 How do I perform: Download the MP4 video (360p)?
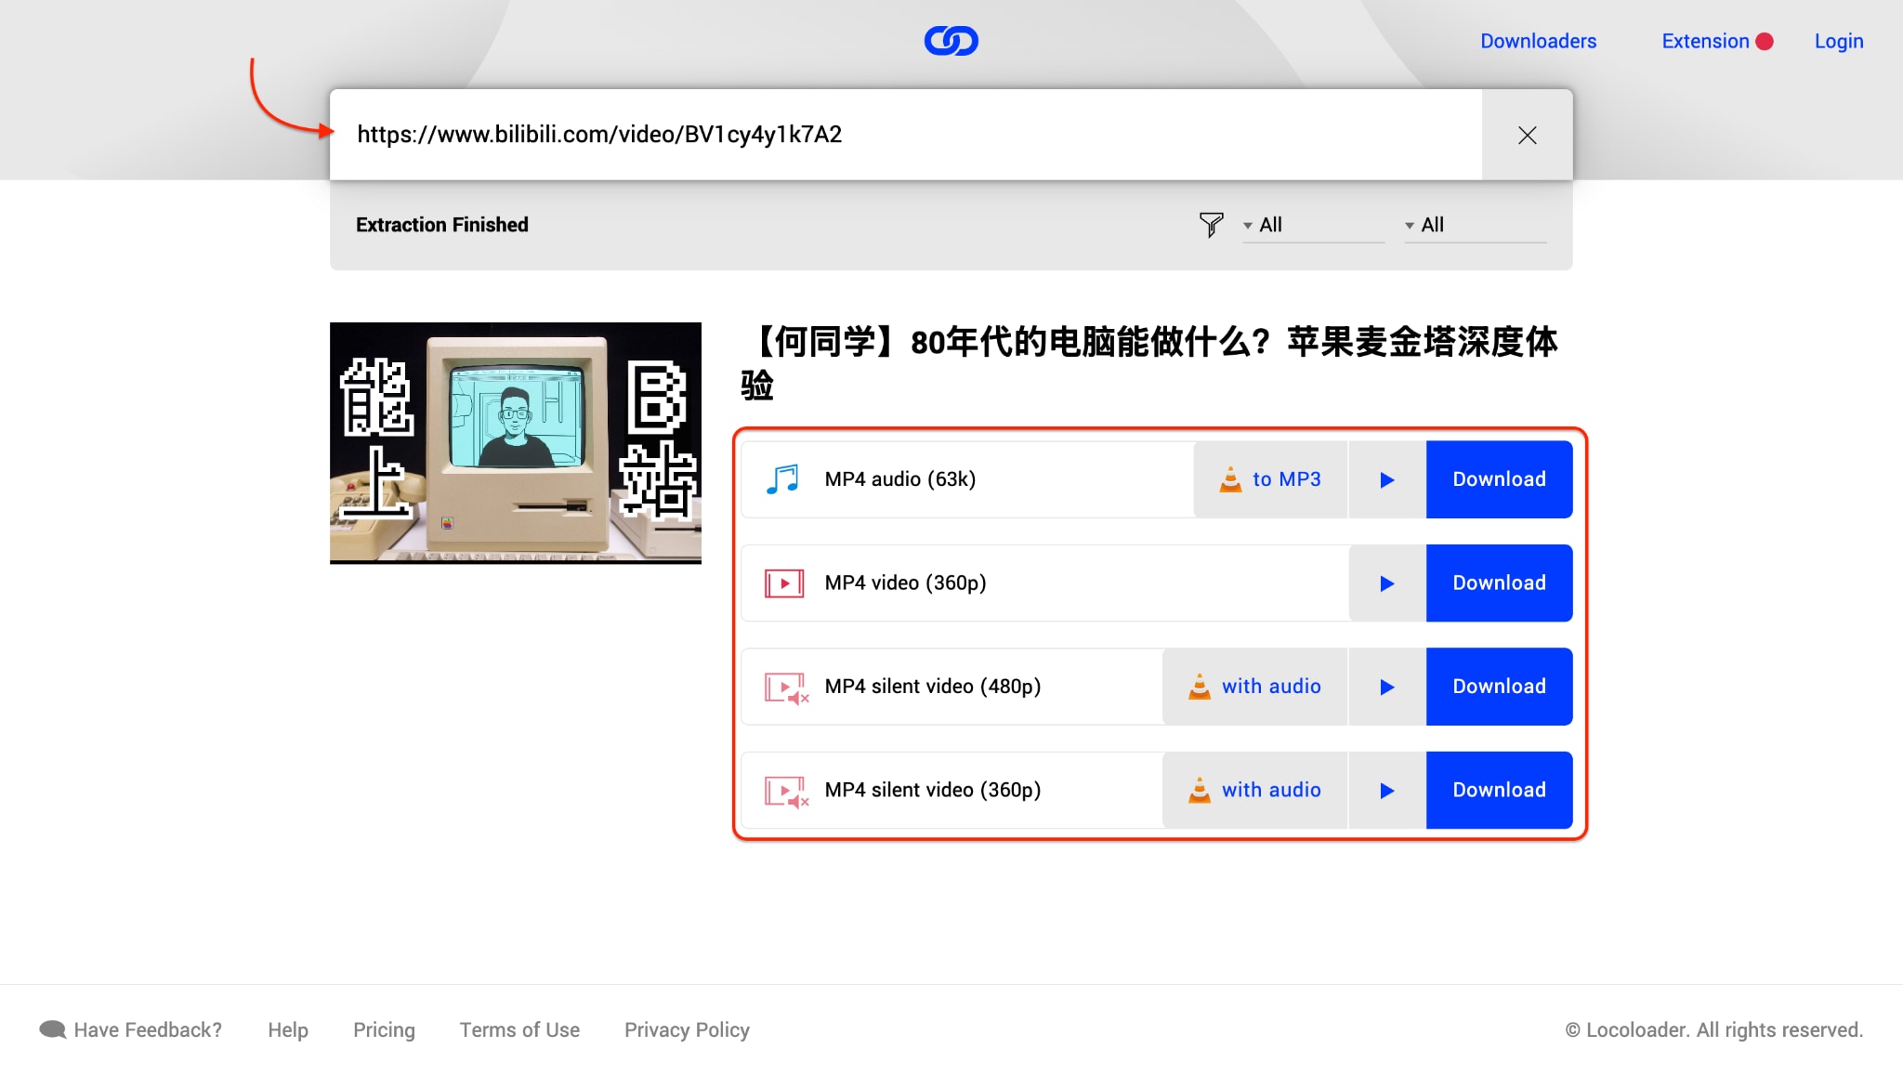[x=1499, y=583]
